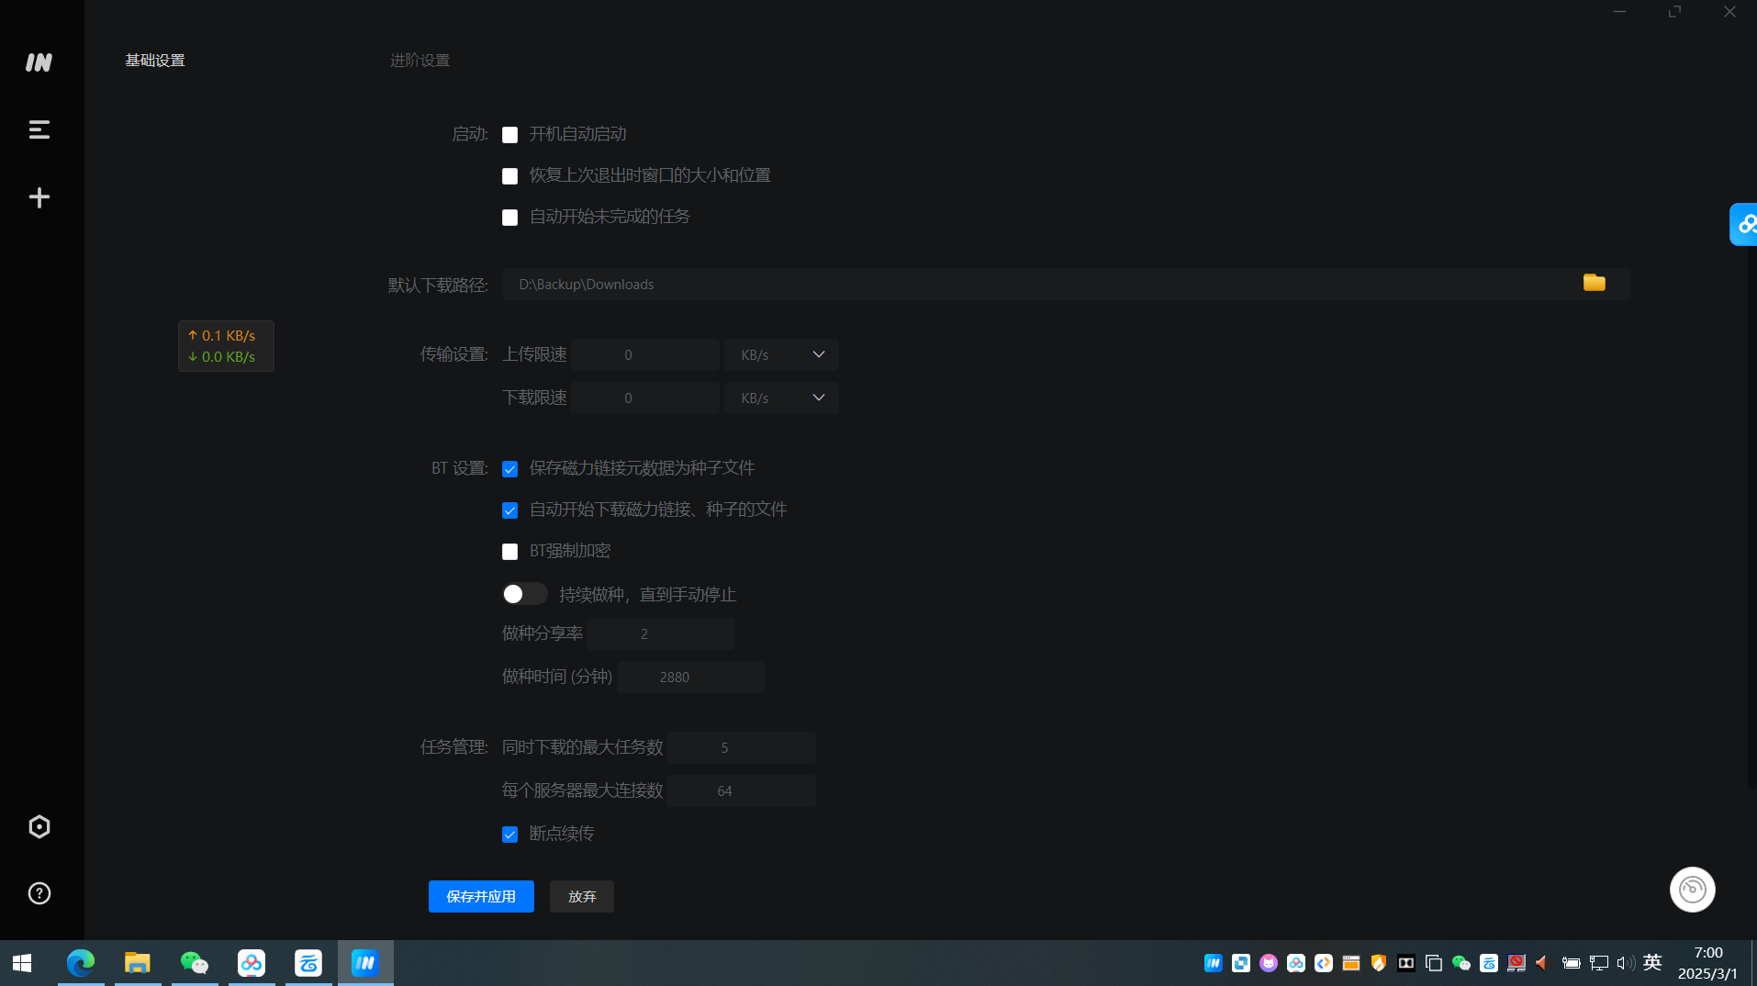
Task: Click 保存并应用 button
Action: pos(481,896)
